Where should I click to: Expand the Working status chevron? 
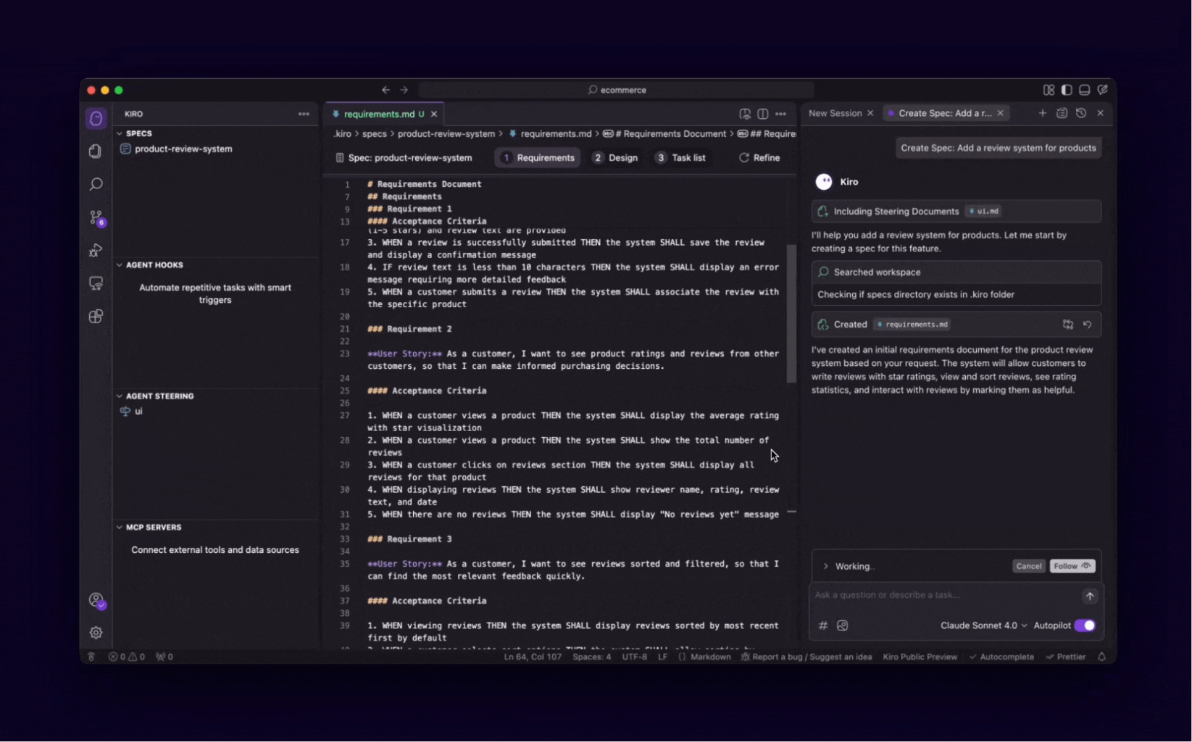click(825, 567)
